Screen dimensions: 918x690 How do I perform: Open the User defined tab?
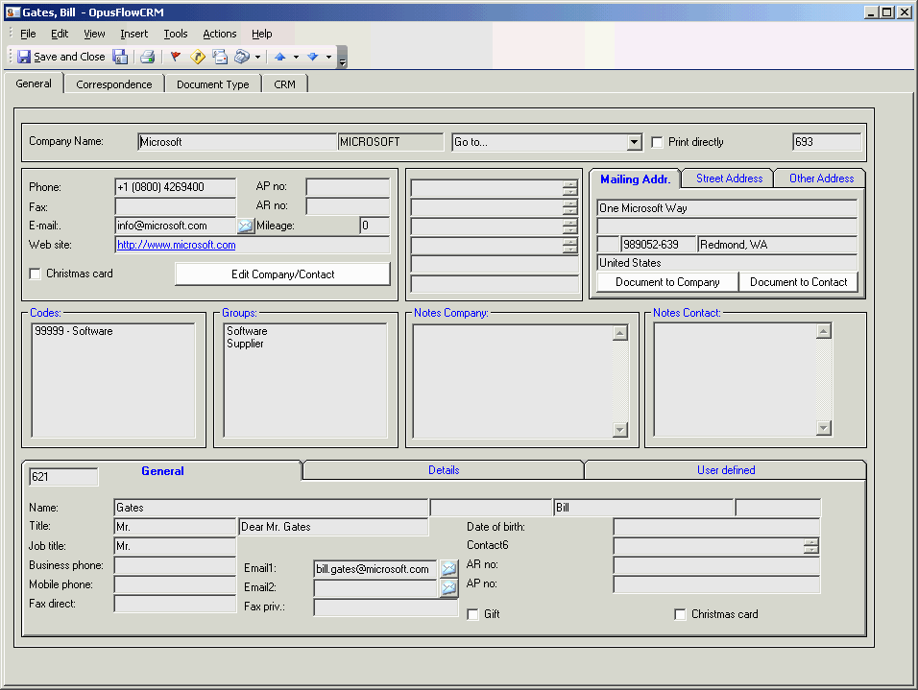726,470
